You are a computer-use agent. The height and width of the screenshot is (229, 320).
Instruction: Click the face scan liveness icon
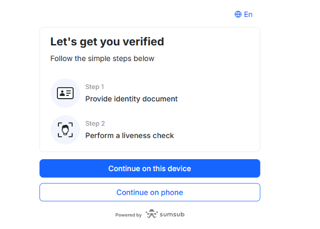(66, 130)
